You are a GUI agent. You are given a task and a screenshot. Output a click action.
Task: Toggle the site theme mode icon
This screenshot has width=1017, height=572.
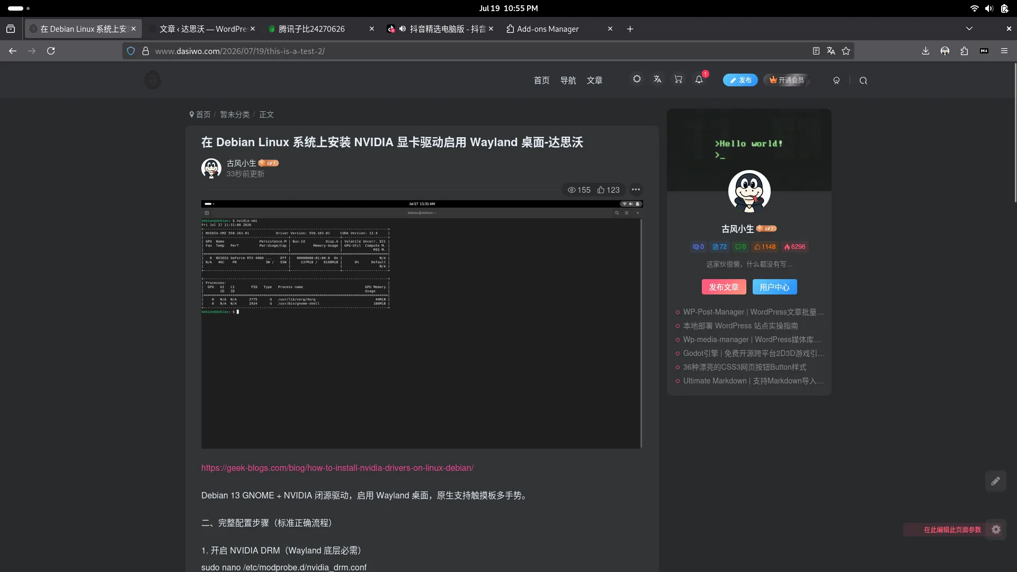(x=637, y=79)
